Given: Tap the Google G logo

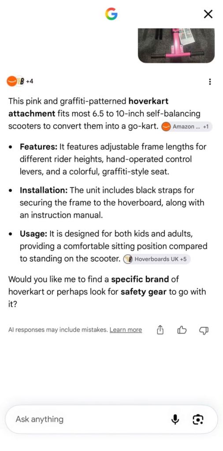Looking at the screenshot, I should pyautogui.click(x=111, y=14).
